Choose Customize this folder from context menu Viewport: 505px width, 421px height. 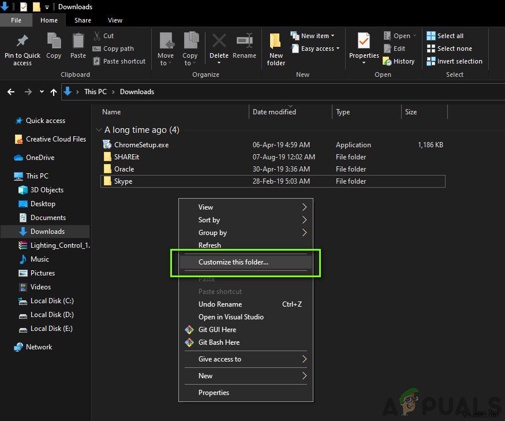pyautogui.click(x=233, y=262)
